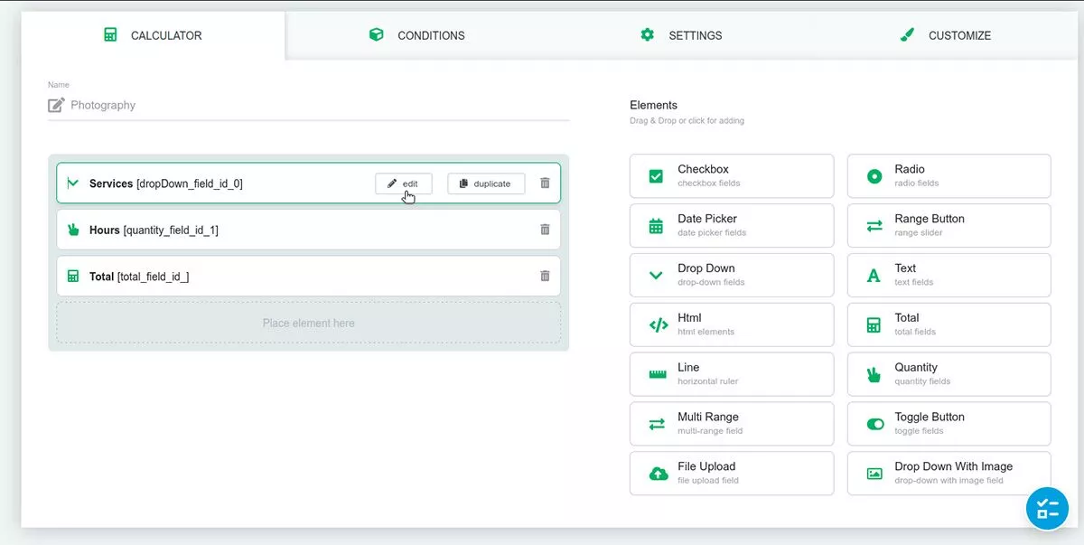Click the Multi Range arrows icon
Viewport: 1084px width, 545px height.
[x=657, y=424]
